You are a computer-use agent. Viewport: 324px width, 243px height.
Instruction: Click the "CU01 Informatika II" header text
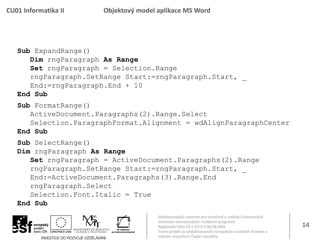[35, 10]
